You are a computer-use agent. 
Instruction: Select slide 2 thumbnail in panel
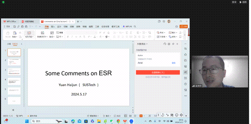(x=14, y=62)
